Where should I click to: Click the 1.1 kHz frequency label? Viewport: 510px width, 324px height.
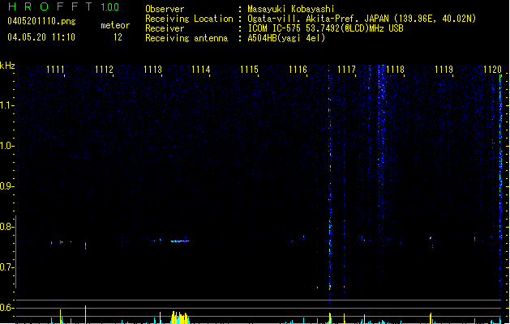6,105
